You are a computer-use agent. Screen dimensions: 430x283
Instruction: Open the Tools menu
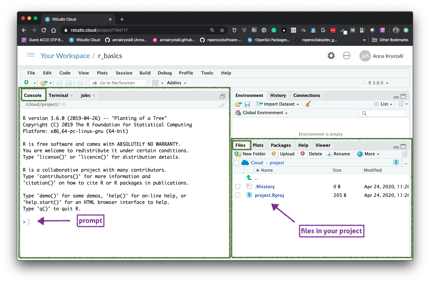207,73
